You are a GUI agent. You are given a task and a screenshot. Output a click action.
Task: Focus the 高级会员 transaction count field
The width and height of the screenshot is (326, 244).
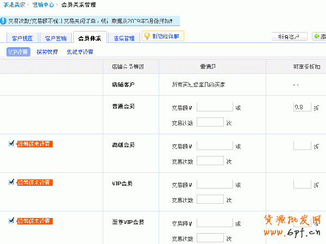(x=210, y=161)
